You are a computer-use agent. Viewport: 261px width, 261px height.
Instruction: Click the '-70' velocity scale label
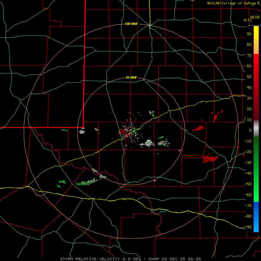coord(248,206)
